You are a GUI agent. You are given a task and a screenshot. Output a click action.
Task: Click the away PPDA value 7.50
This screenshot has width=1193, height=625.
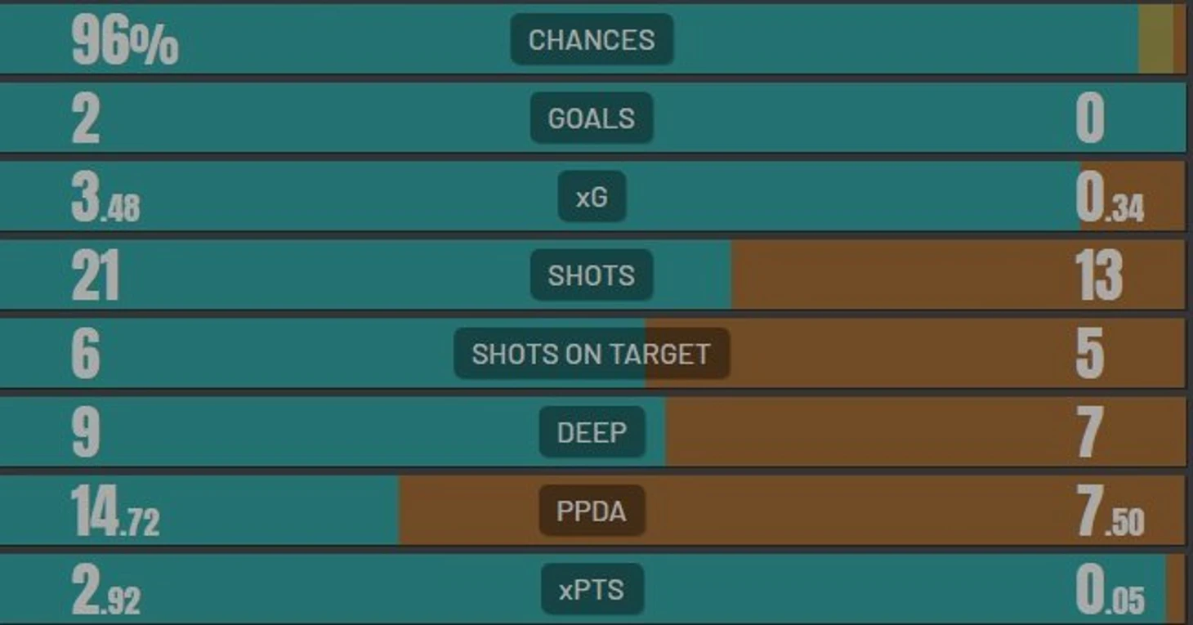click(1110, 512)
